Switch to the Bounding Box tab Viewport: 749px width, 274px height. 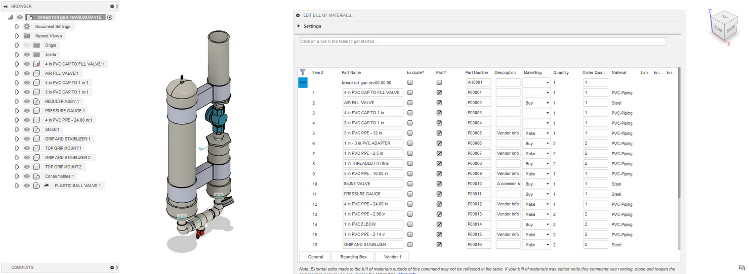pyautogui.click(x=353, y=257)
